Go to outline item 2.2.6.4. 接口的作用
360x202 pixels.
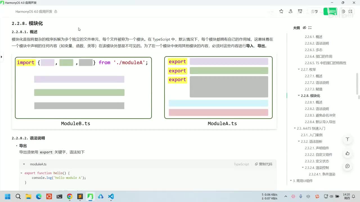(x=318, y=56)
